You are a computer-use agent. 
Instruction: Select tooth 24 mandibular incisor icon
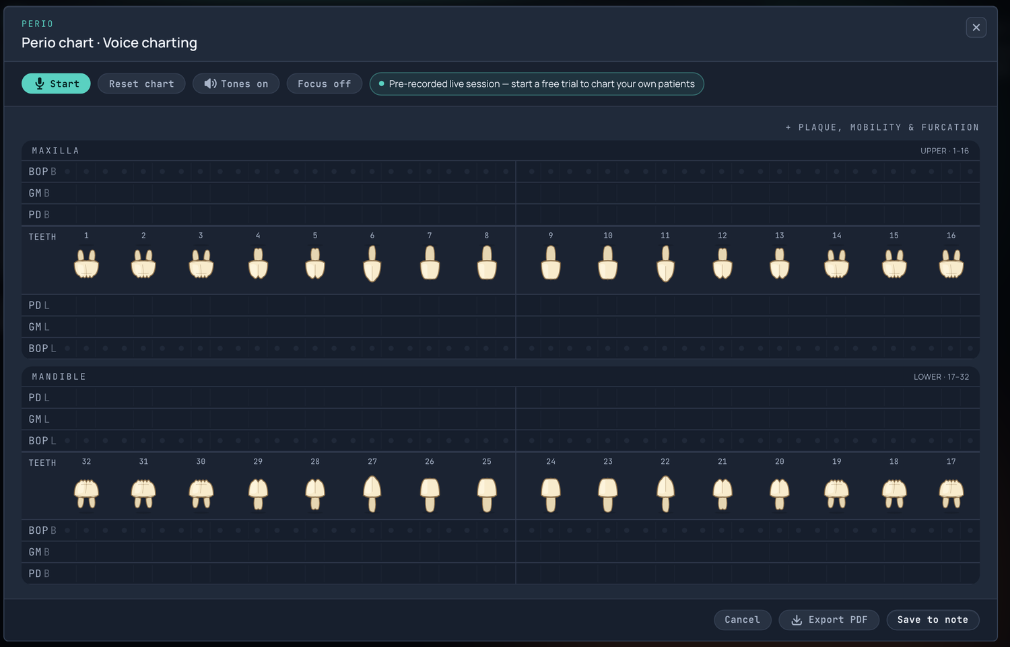(551, 495)
